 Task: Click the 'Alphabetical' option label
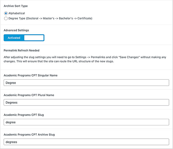coord(17,13)
